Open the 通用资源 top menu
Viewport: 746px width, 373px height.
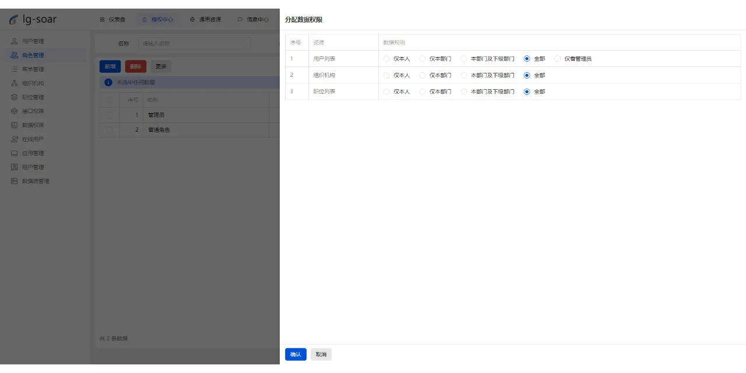206,19
